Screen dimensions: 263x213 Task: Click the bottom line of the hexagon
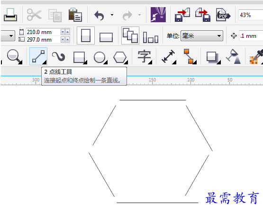tap(157, 203)
